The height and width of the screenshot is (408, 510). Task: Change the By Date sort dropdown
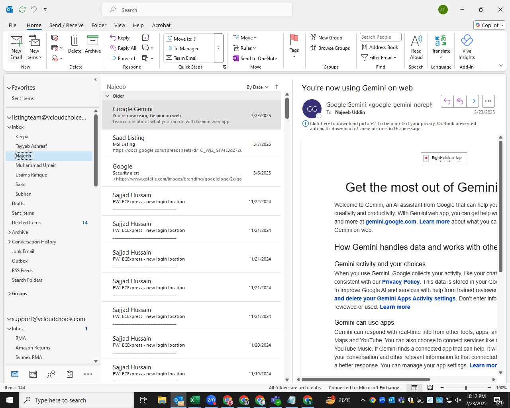click(x=257, y=87)
